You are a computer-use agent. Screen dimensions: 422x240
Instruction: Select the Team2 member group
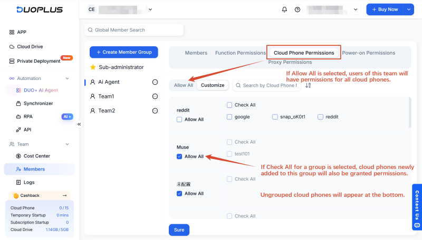[107, 111]
